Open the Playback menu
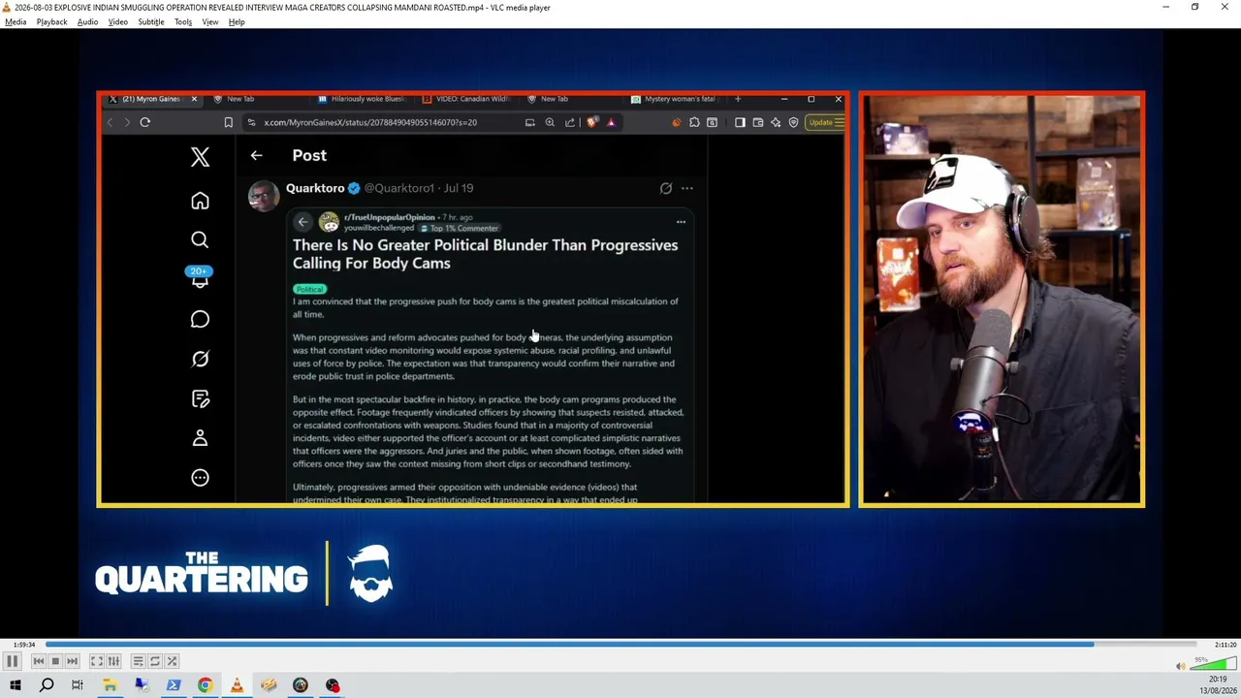The height and width of the screenshot is (698, 1241). pos(52,22)
